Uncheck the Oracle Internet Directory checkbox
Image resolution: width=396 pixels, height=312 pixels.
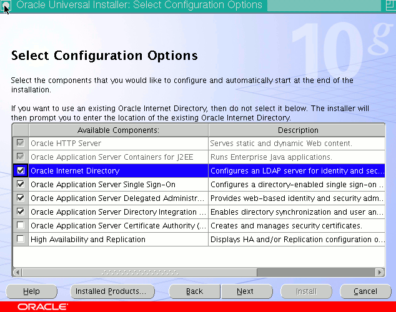pos(21,170)
